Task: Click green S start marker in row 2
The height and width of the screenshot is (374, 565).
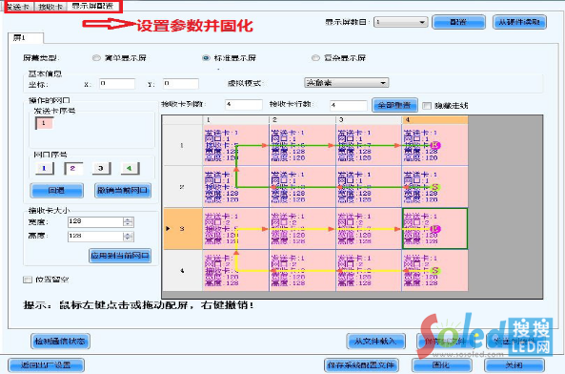Action: pyautogui.click(x=435, y=187)
